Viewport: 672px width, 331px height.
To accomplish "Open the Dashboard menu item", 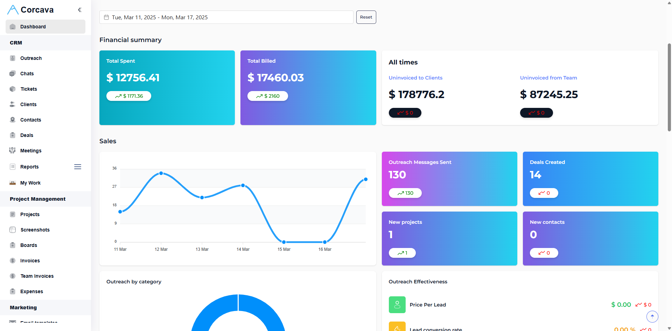I will pyautogui.click(x=45, y=27).
